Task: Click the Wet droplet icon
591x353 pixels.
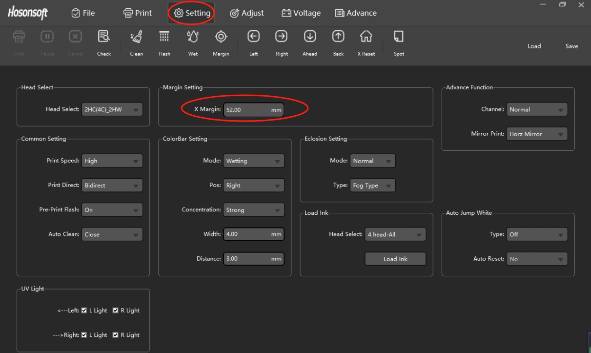Action: click(x=193, y=38)
